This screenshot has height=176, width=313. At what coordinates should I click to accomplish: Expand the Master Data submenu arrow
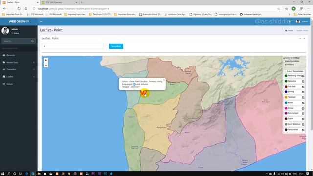pos(34,63)
